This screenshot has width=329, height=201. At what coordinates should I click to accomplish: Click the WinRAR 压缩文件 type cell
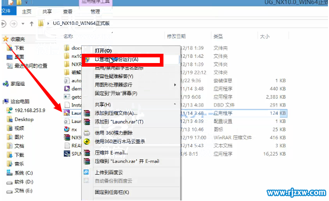point(232,137)
